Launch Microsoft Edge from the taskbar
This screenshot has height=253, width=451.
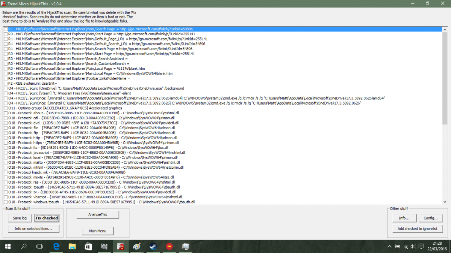click(56, 246)
